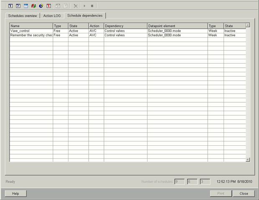
Task: Open the calendar view toolbar icon
Action: coord(25,6)
